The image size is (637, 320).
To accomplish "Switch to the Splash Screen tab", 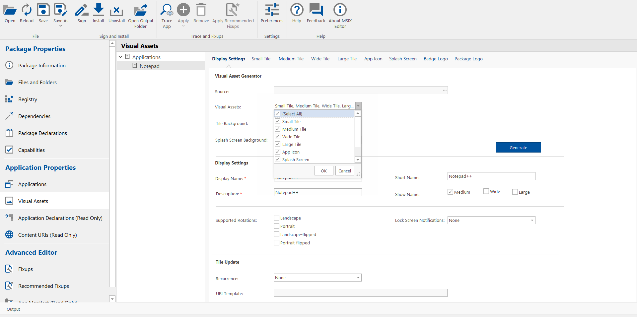I will pyautogui.click(x=402, y=59).
